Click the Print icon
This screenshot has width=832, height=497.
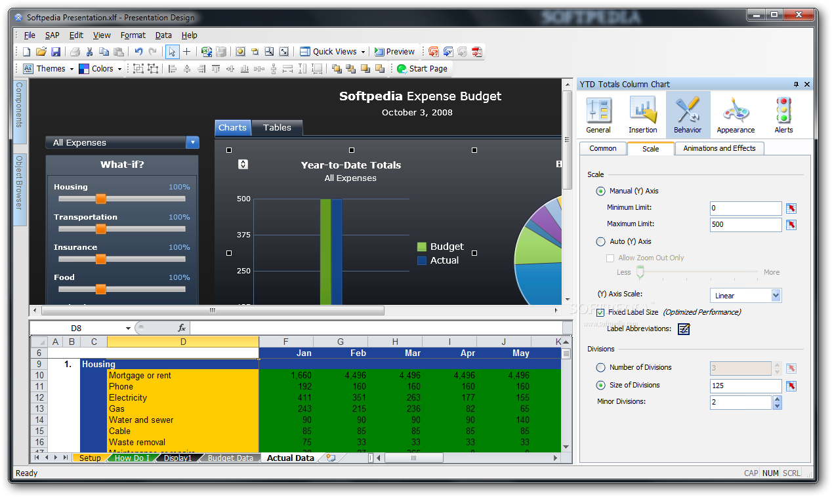click(x=75, y=52)
